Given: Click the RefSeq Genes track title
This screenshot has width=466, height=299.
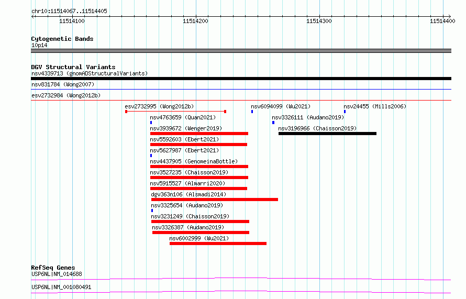Looking at the screenshot, I should pyautogui.click(x=53, y=268).
